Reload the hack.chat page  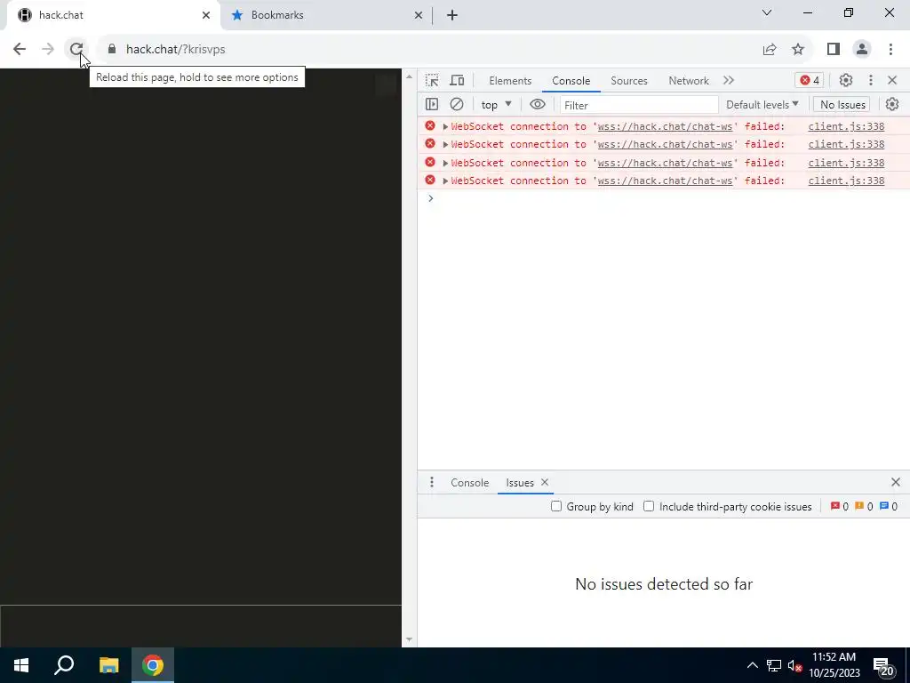pos(76,50)
